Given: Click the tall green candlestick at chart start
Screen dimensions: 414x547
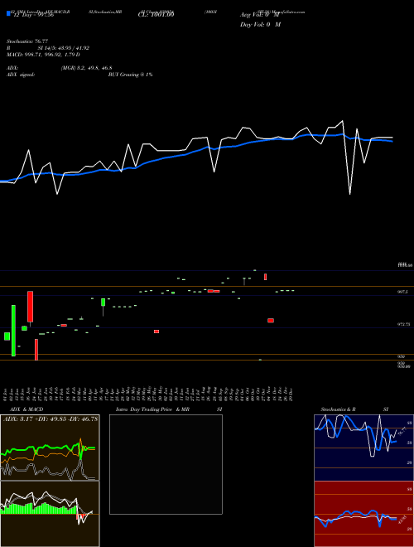Looking at the screenshot, I should coord(13,331).
